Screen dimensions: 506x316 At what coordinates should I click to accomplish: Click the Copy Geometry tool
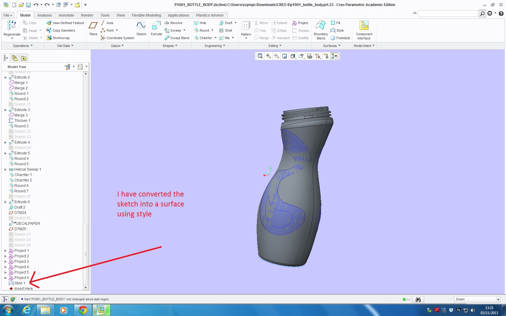tap(61, 30)
